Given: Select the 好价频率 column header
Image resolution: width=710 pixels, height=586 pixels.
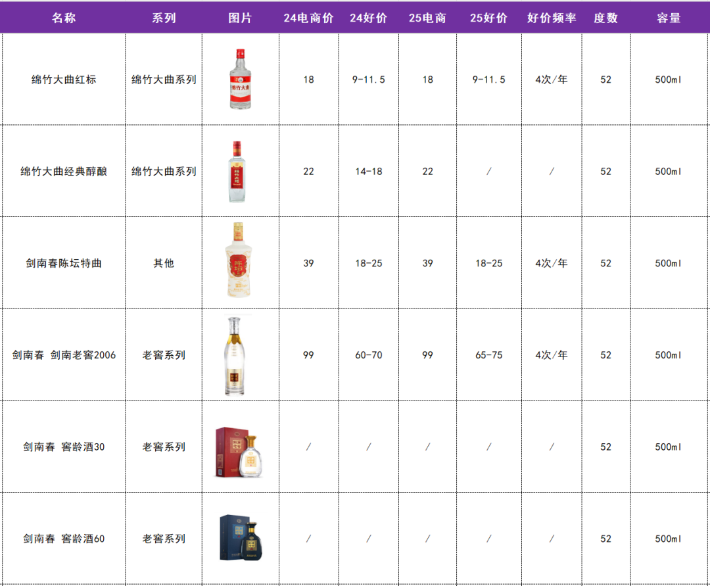Looking at the screenshot, I should point(552,18).
